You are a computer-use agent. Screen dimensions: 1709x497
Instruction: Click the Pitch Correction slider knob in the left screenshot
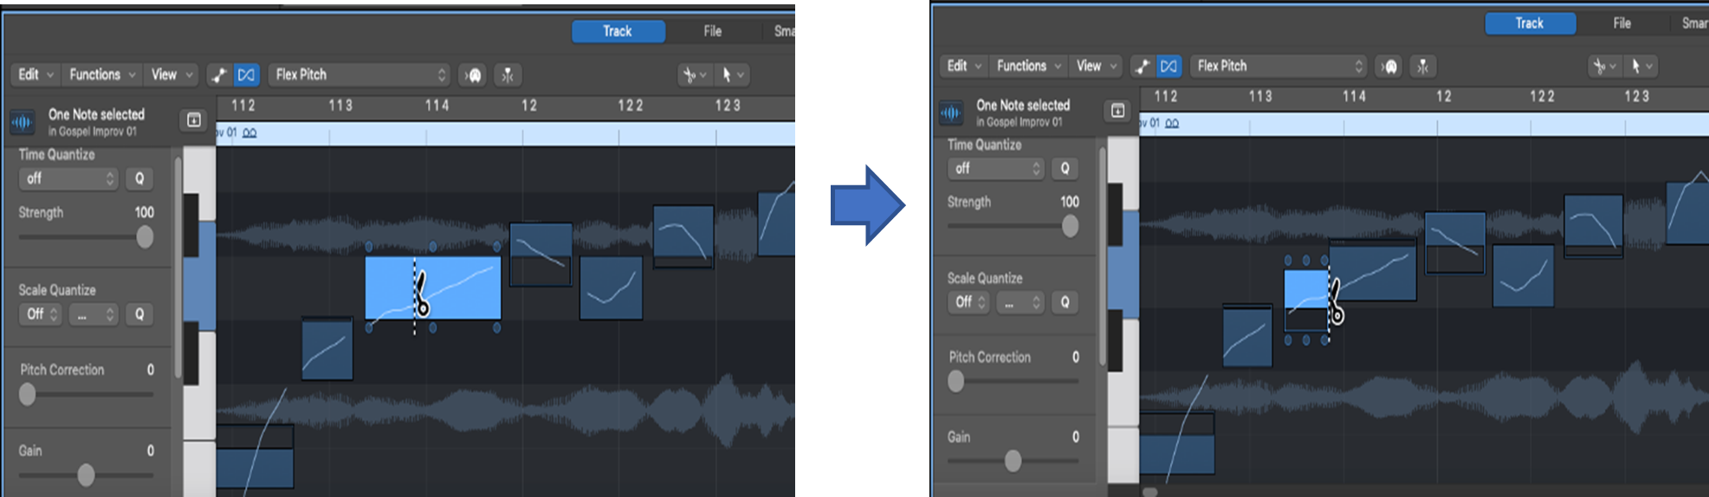click(x=28, y=395)
